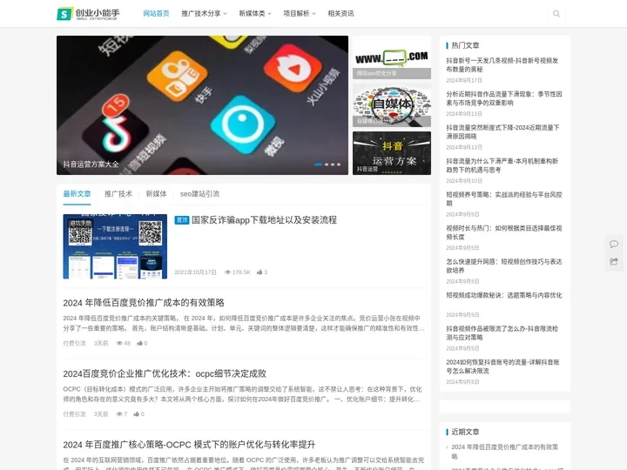Go to 网站首页 in navigation
Screen dimensions: 627x470
pyautogui.click(x=157, y=14)
